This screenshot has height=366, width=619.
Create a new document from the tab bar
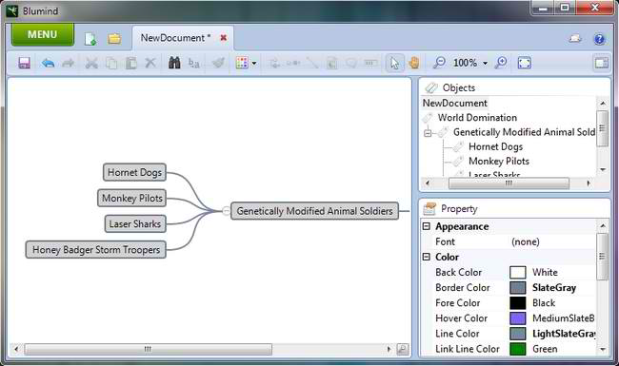90,39
